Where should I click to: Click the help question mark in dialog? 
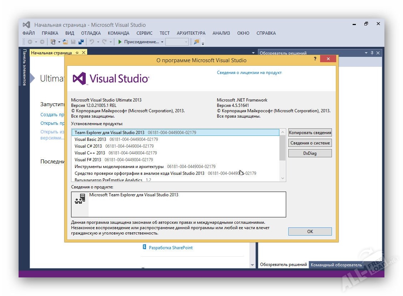[x=315, y=59]
